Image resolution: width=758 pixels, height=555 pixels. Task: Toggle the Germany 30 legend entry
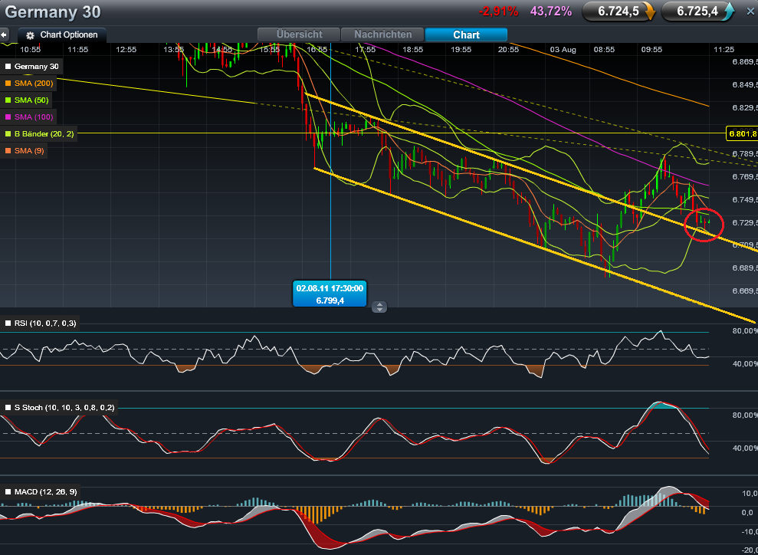(x=32, y=66)
